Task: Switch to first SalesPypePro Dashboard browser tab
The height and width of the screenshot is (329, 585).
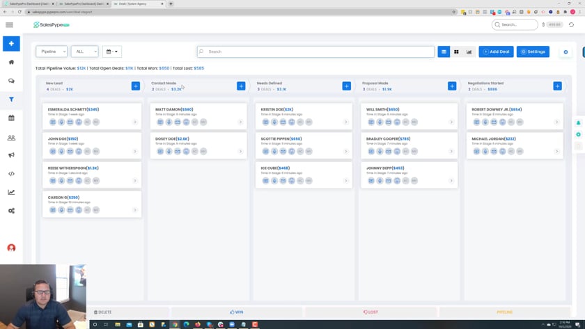Action: click(28, 3)
